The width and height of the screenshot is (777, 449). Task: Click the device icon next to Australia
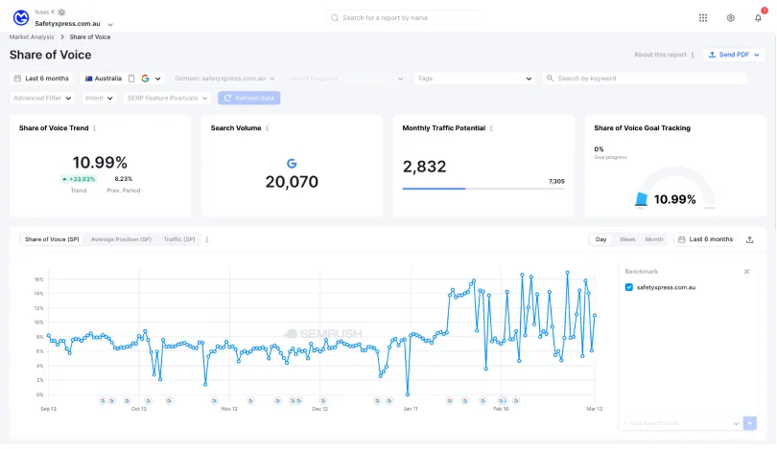(131, 79)
